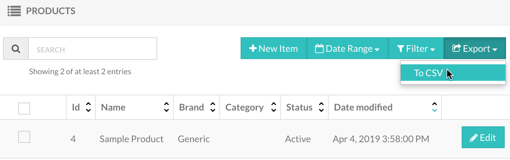The image size is (510, 160).
Task: Sort by Id column arrows
Action: coord(88,107)
